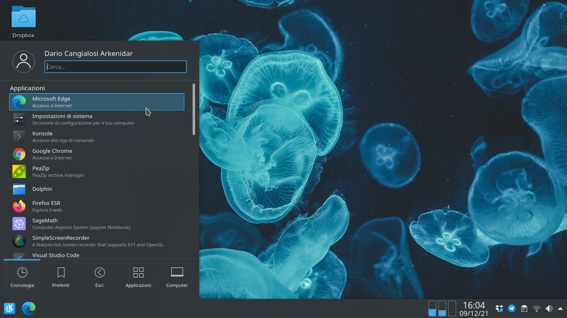Screen dimensions: 567x318
Task: Switch to the Computer tab
Action: click(177, 277)
